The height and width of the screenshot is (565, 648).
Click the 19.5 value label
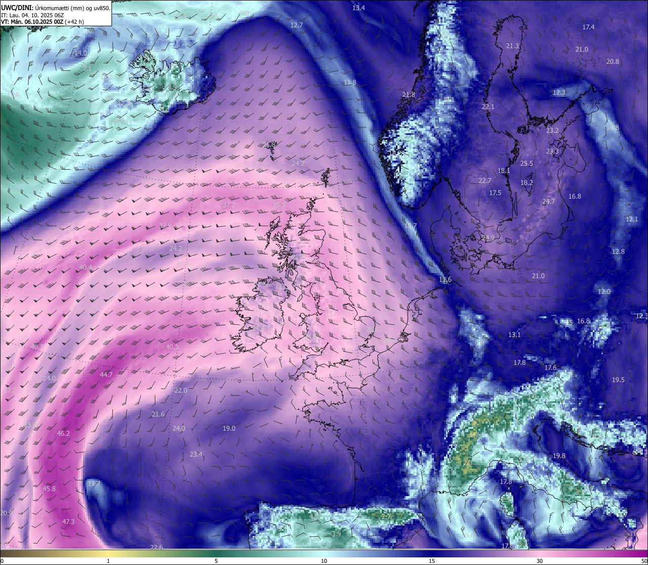click(x=618, y=380)
